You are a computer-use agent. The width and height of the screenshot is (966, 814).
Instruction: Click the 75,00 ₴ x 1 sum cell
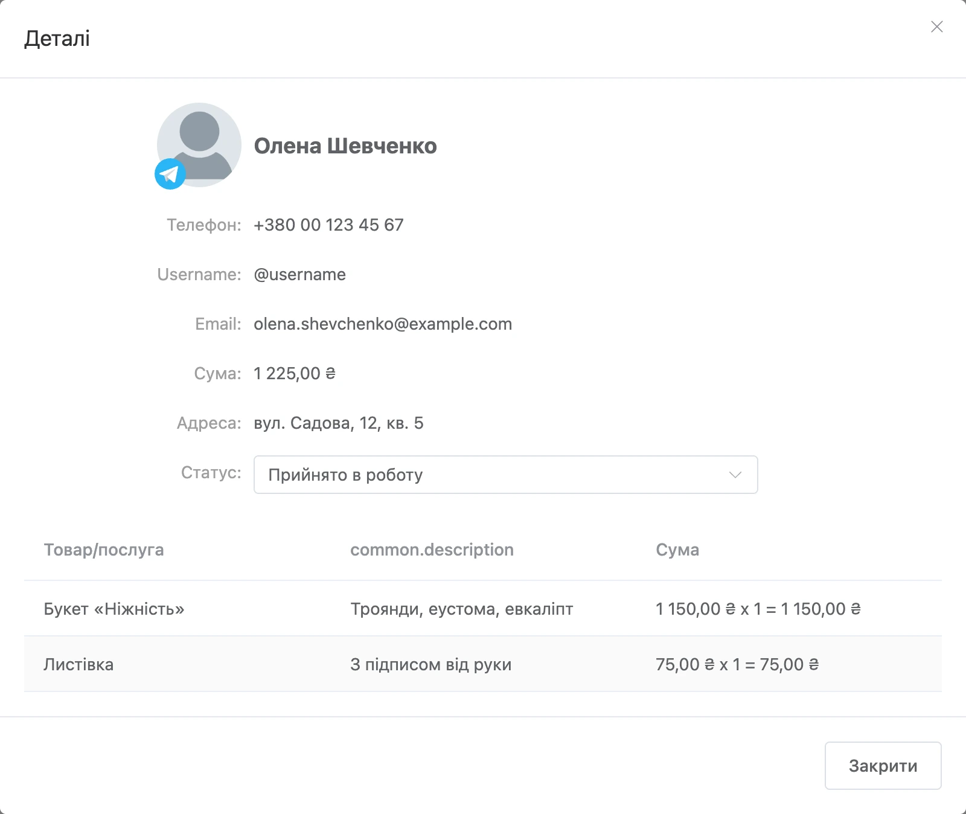[737, 664]
